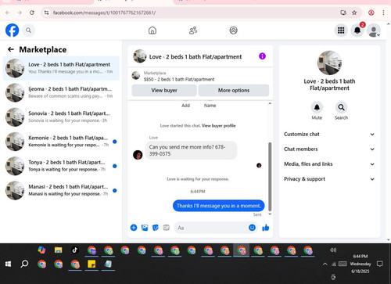This screenshot has height=284, width=391.
Task: Click the View buyer button
Action: (164, 90)
